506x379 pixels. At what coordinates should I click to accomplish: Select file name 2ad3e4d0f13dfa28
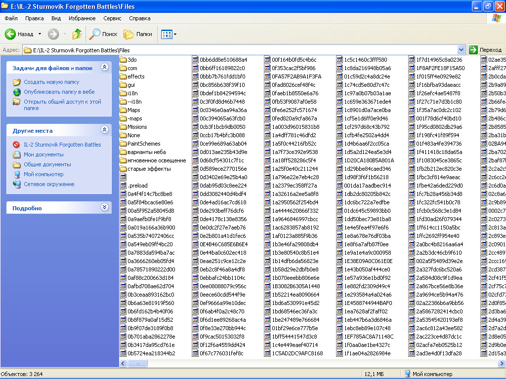[x=439, y=353]
